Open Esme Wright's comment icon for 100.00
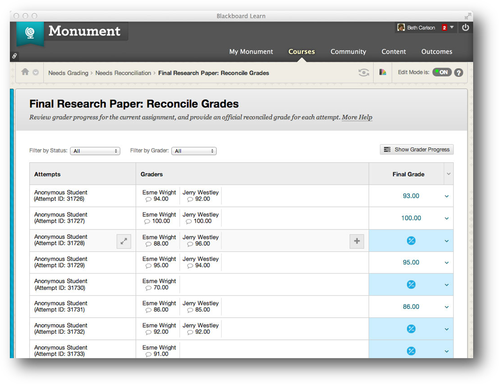499x384 pixels. click(147, 221)
